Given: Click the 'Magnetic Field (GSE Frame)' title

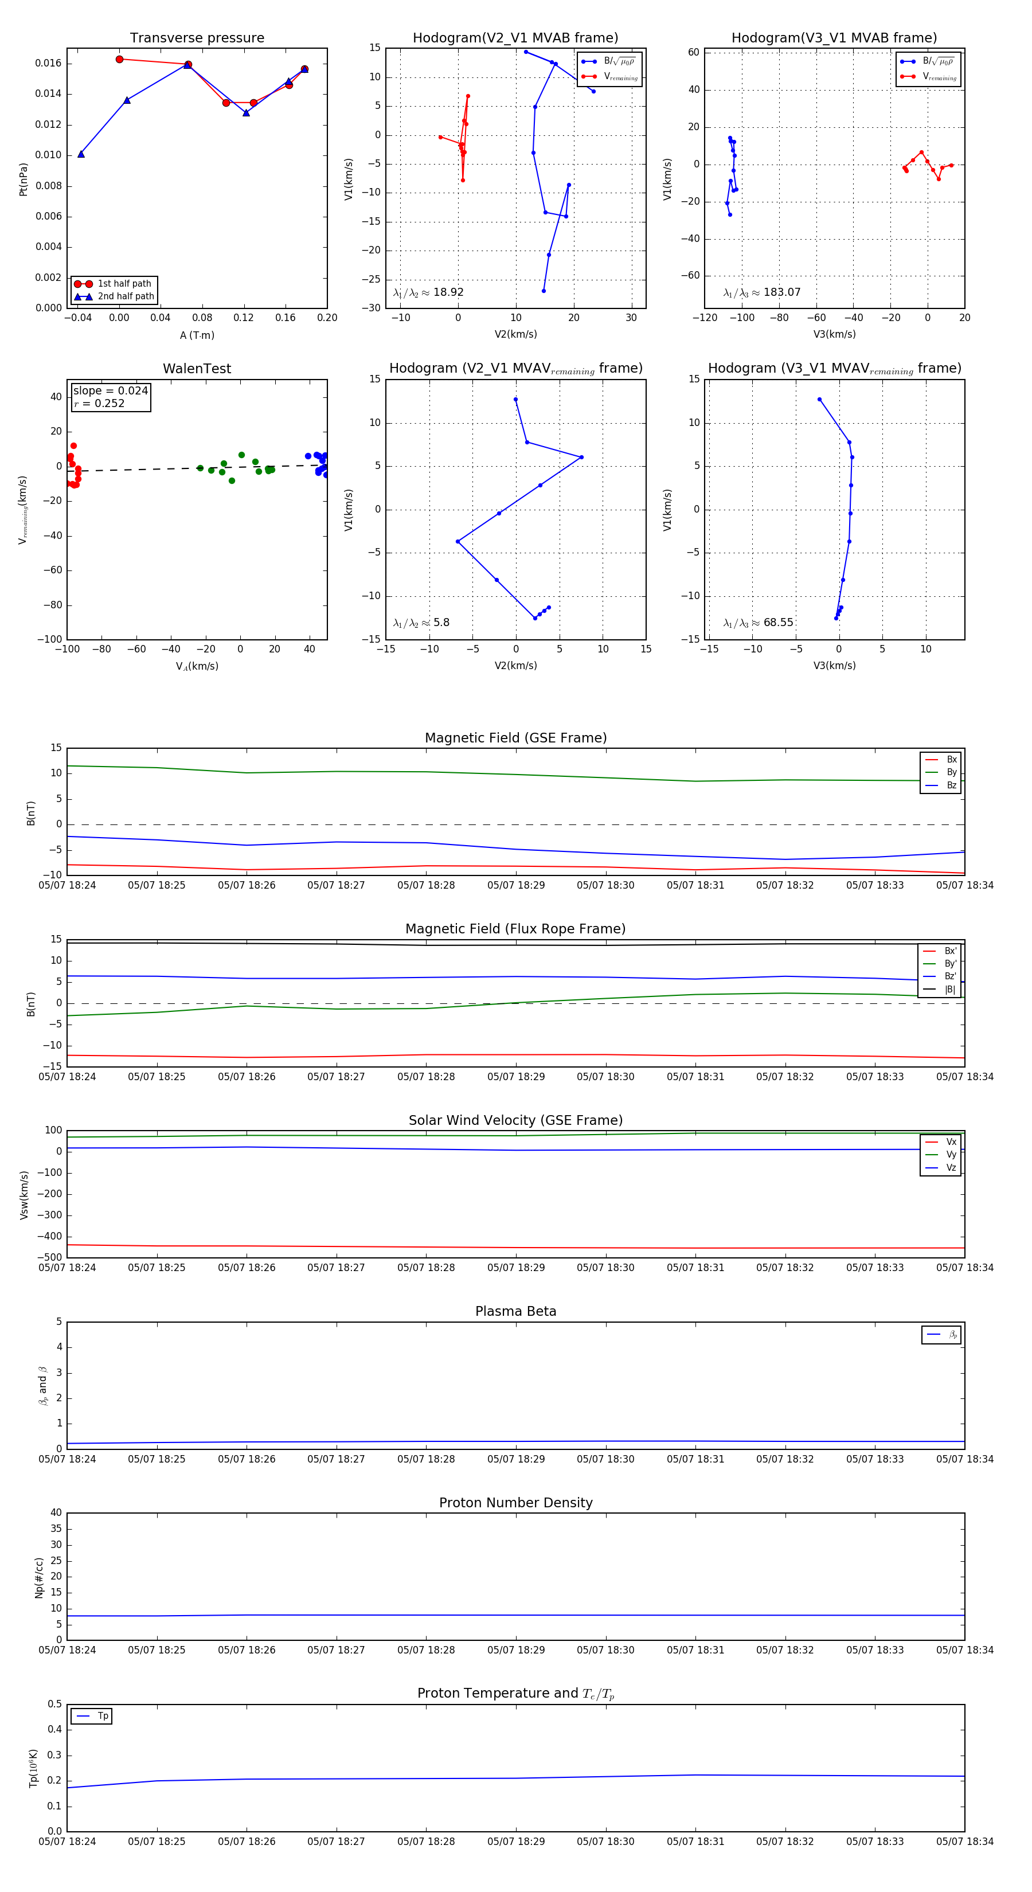Looking at the screenshot, I should [515, 738].
